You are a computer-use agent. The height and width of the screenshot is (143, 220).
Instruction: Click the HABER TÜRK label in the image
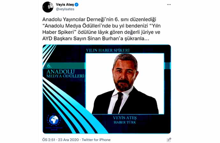tap(125, 122)
